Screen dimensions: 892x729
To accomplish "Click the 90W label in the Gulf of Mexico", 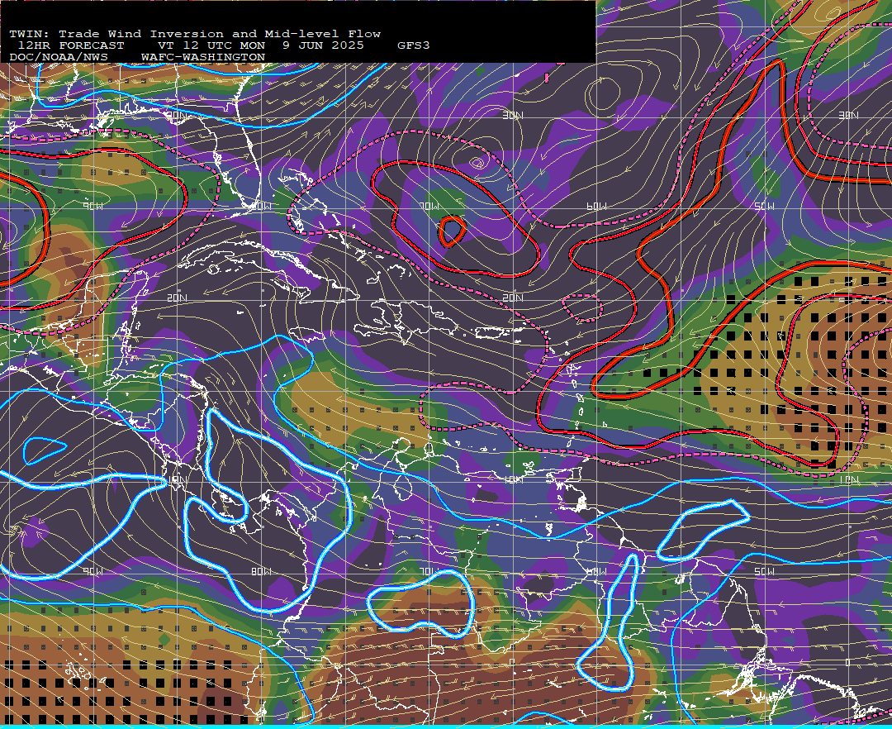I will click(93, 206).
